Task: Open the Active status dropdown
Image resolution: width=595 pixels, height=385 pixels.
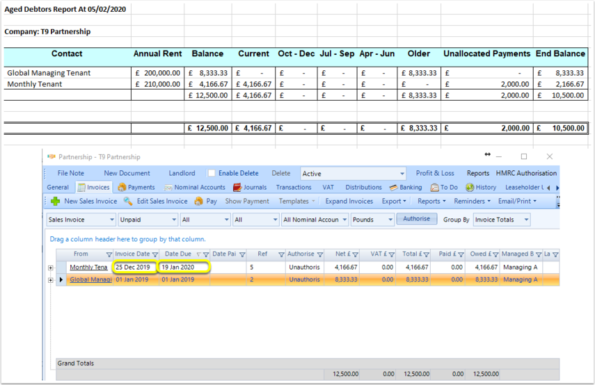Action: [x=354, y=174]
